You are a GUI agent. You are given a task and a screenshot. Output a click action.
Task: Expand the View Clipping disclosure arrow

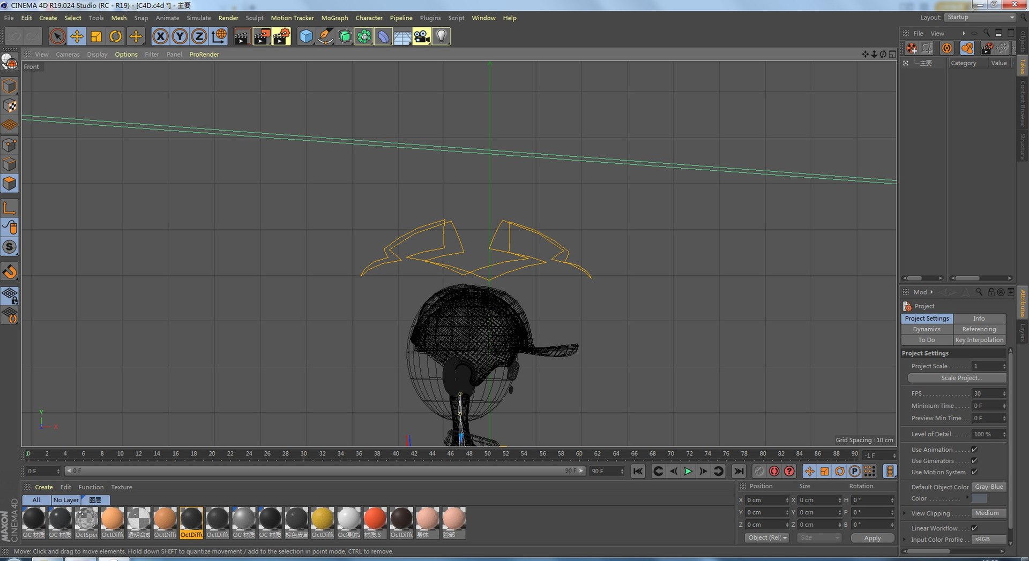point(905,513)
